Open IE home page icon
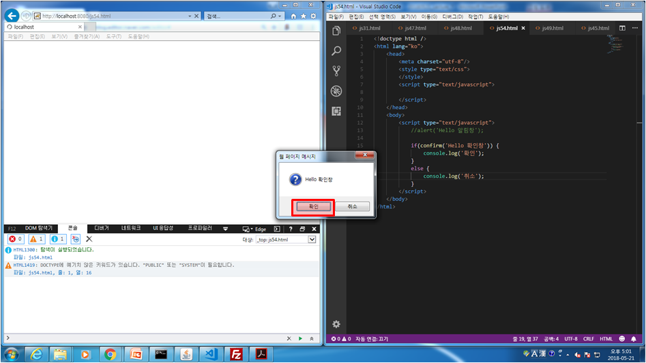The width and height of the screenshot is (646, 363). click(x=293, y=16)
